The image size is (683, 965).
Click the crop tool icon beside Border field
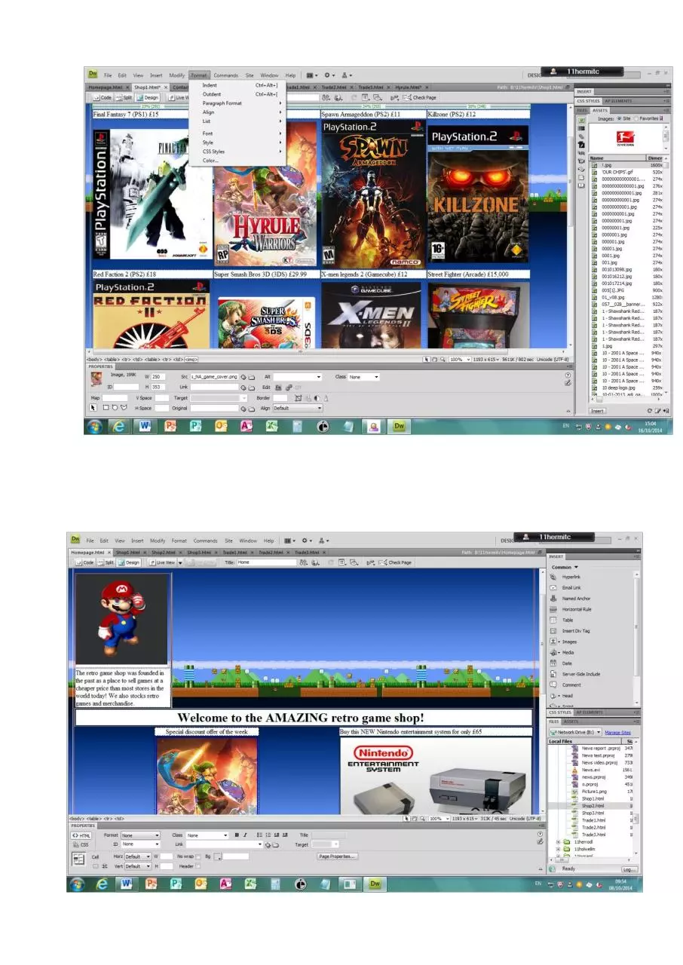coord(299,397)
